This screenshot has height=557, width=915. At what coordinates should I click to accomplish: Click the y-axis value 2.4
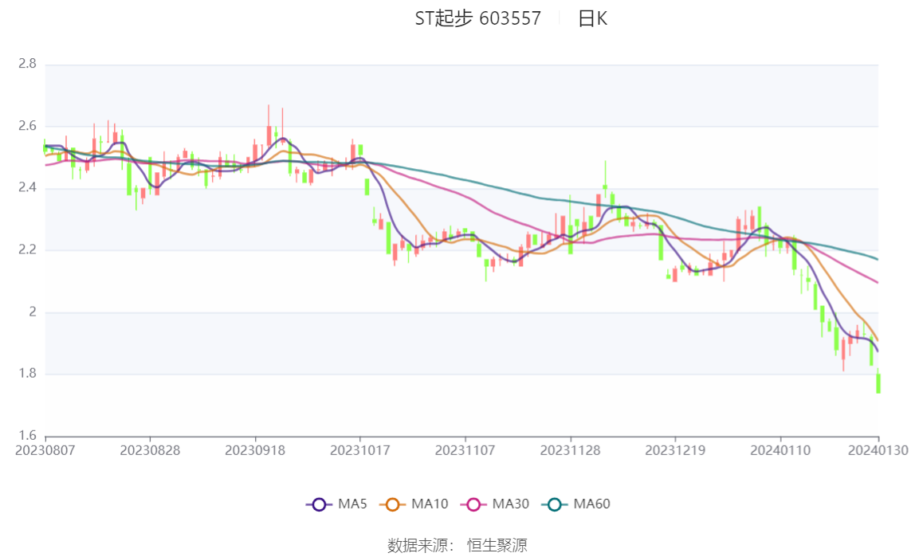(x=27, y=188)
